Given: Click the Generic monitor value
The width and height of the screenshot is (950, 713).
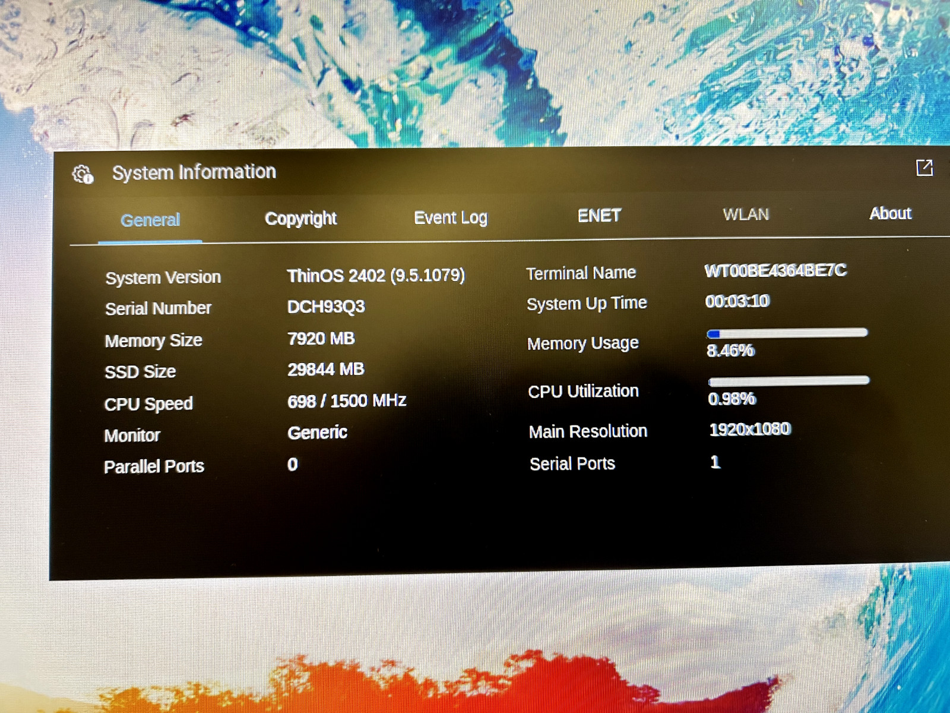Looking at the screenshot, I should coord(317,433).
